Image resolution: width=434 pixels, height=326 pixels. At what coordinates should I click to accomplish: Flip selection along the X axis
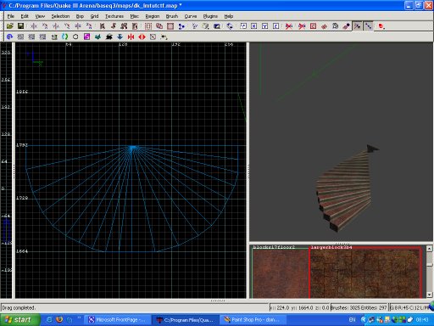click(34, 26)
